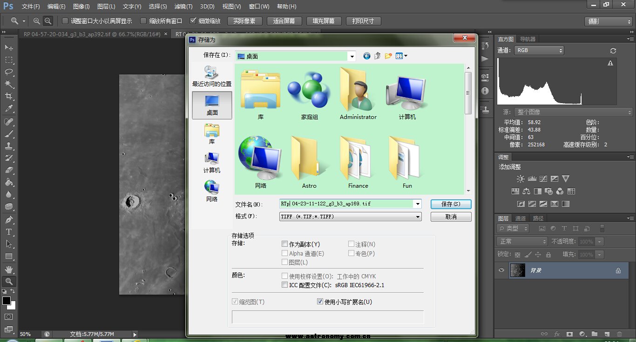
Task: Select the Brush tool
Action: [x=9, y=134]
